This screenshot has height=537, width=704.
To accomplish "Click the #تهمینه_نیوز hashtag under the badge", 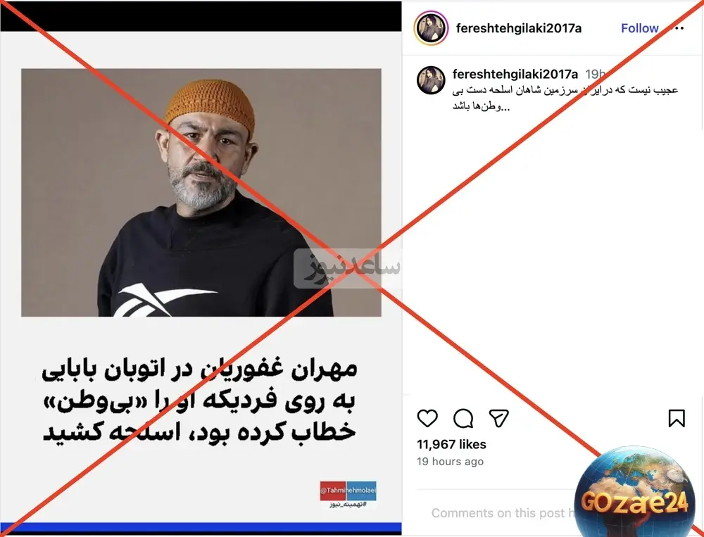I will point(348,505).
